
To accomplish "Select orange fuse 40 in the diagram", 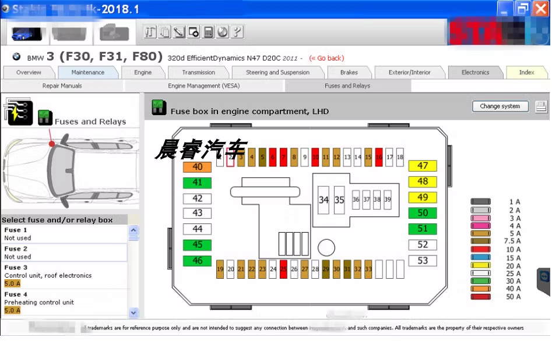I will click(197, 167).
